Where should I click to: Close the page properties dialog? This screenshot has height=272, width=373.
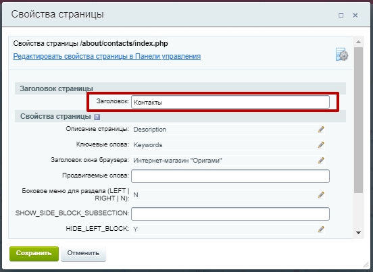[x=355, y=16]
